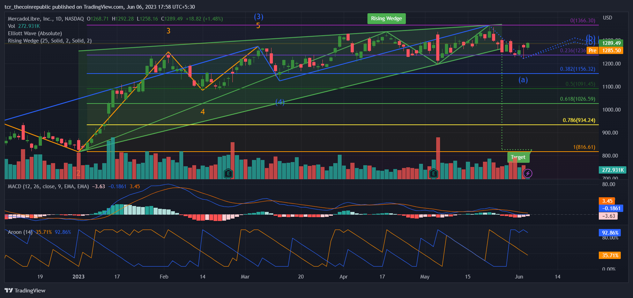Click the Fibonacci label 0.5(1091.45)
633x298 pixels.
click(x=580, y=84)
